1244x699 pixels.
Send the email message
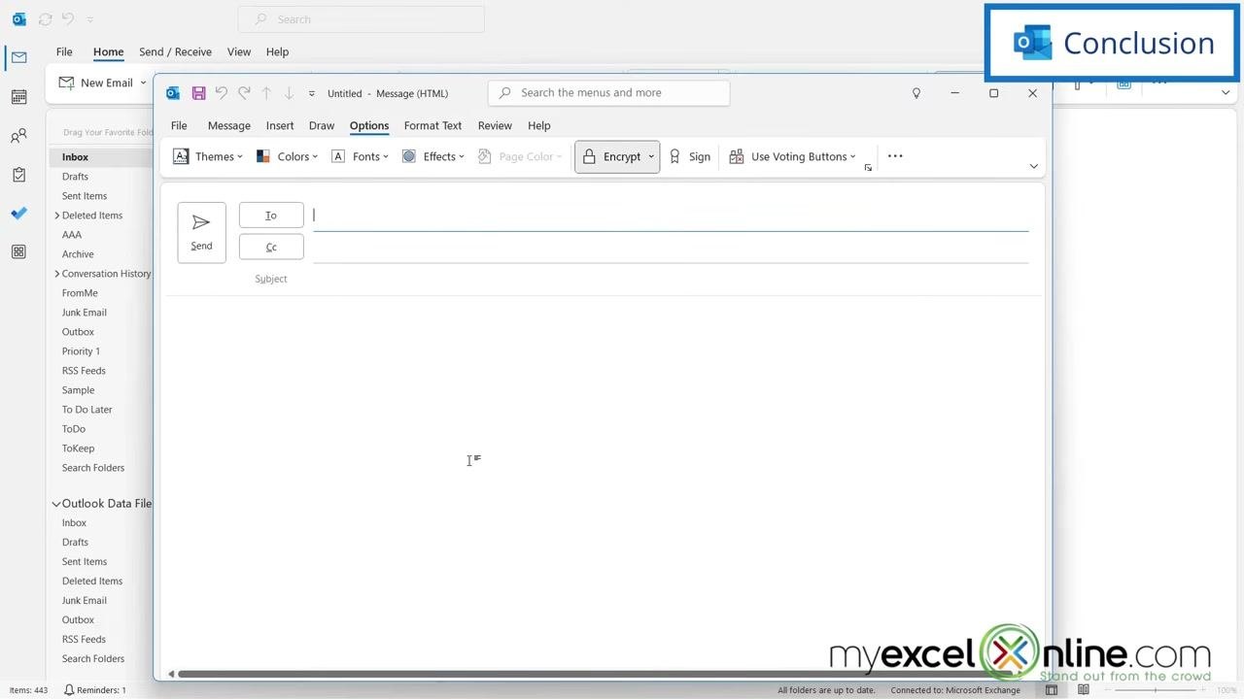(x=201, y=232)
